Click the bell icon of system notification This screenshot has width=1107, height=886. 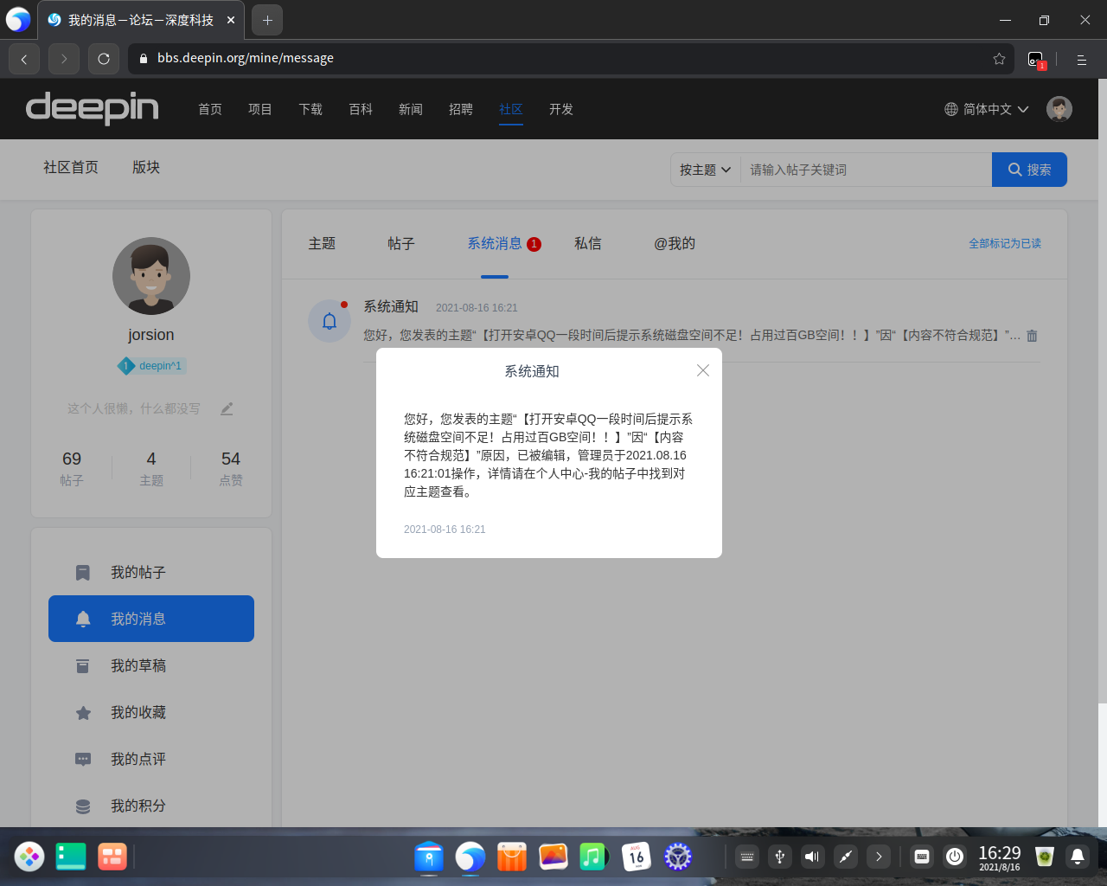pyautogui.click(x=330, y=321)
